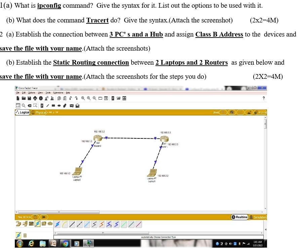Enable Realtime mode
This screenshot has height=249, width=298.
tap(240, 217)
